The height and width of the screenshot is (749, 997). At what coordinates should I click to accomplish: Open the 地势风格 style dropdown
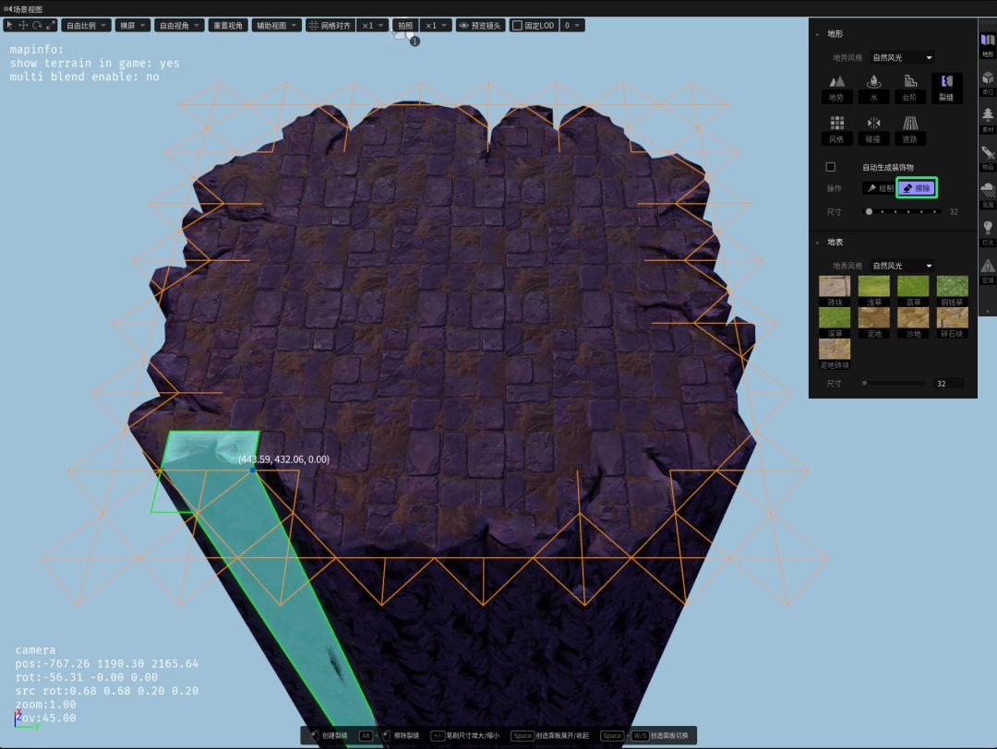tap(902, 57)
